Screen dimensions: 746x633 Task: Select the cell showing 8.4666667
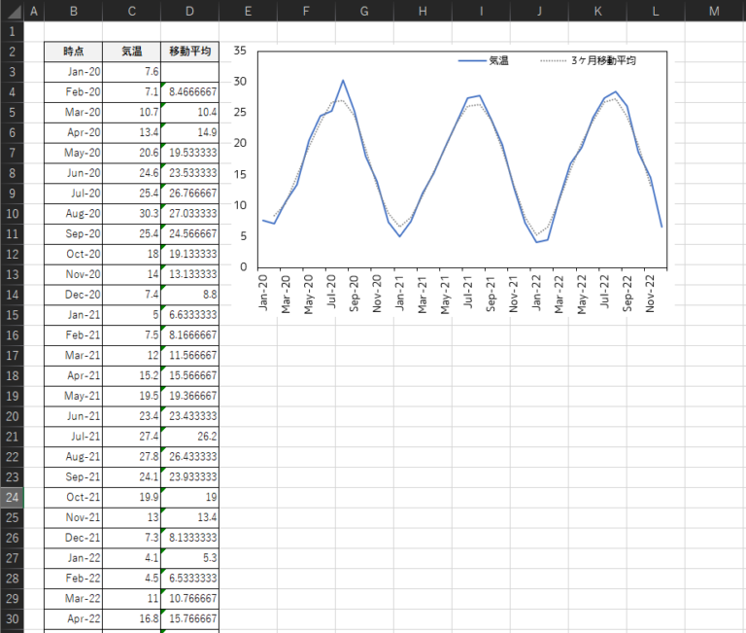point(189,91)
